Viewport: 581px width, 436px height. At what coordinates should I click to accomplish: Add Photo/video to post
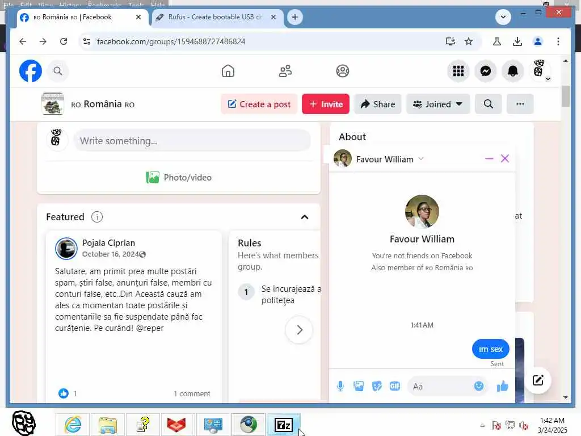coord(179,178)
